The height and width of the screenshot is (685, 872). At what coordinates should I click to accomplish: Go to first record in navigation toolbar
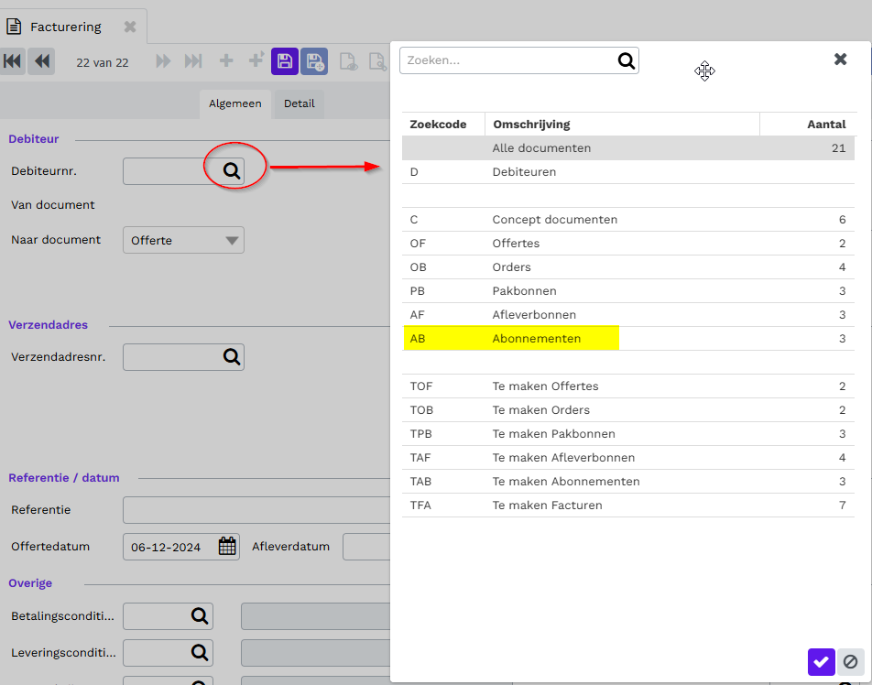12,61
